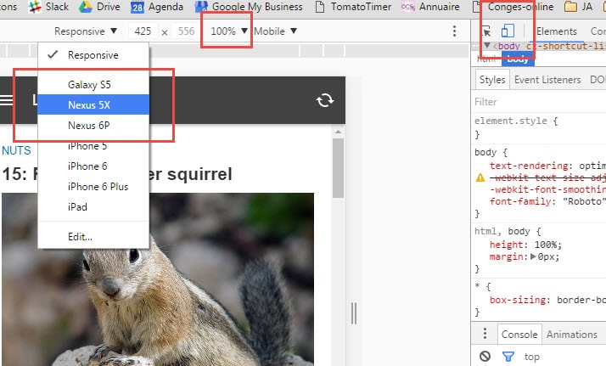Choose Galaxy S5 from device list
Viewport: 606px width, 366px height.
click(93, 85)
